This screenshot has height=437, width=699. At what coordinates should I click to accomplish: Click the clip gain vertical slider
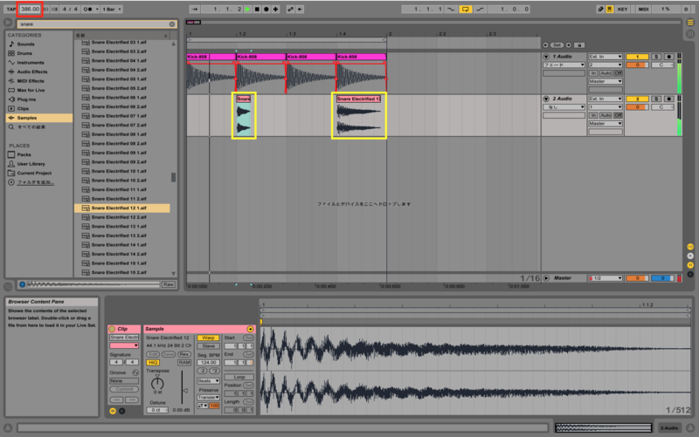pos(182,387)
